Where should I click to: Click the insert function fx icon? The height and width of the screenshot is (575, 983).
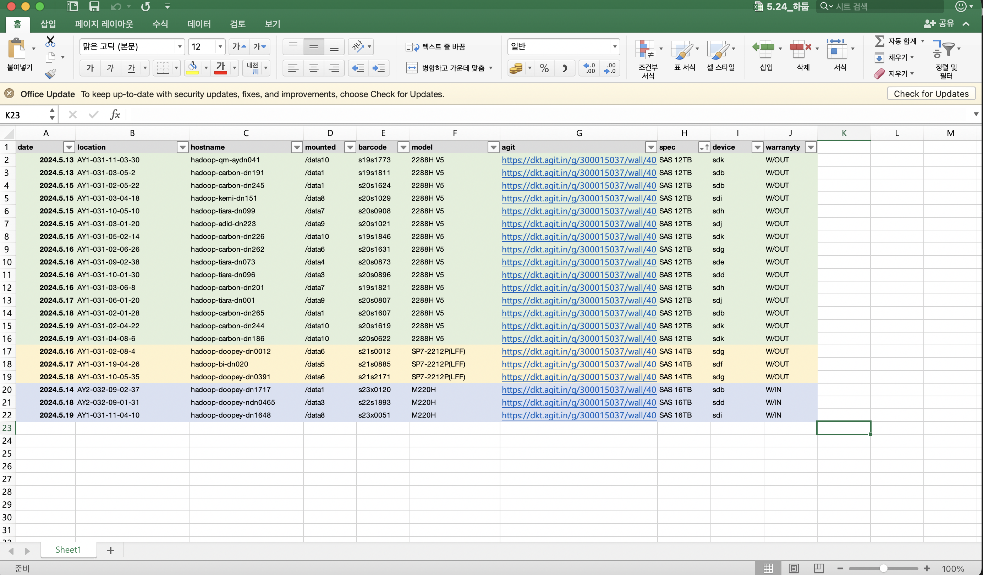click(115, 115)
